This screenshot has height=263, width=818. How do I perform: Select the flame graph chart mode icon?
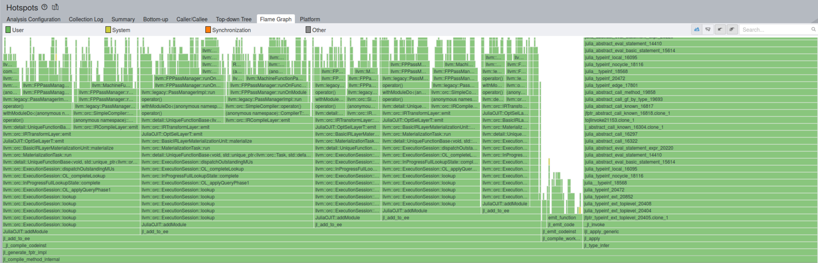[x=697, y=29]
